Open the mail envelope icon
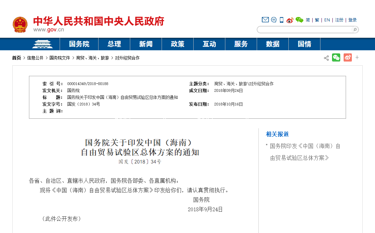Screen dimensions: 375x233 pos(265,20)
